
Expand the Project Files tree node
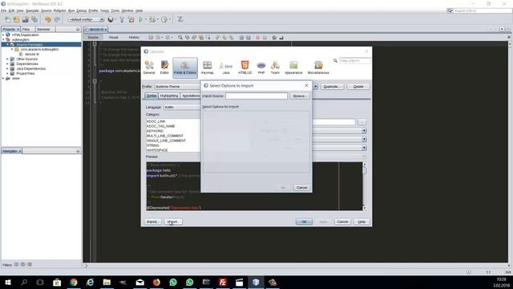(x=8, y=74)
